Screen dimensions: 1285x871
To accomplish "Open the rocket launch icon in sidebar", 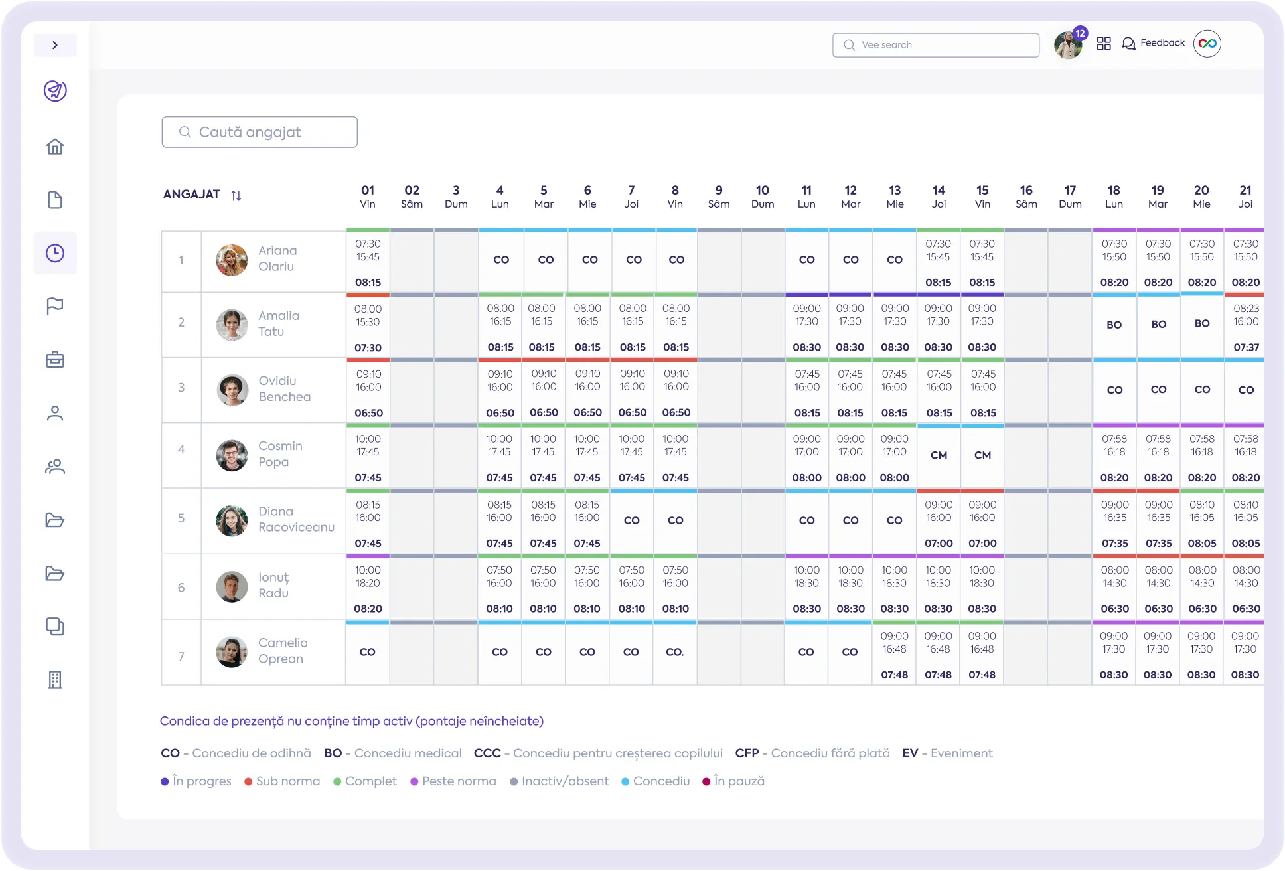I will (55, 90).
